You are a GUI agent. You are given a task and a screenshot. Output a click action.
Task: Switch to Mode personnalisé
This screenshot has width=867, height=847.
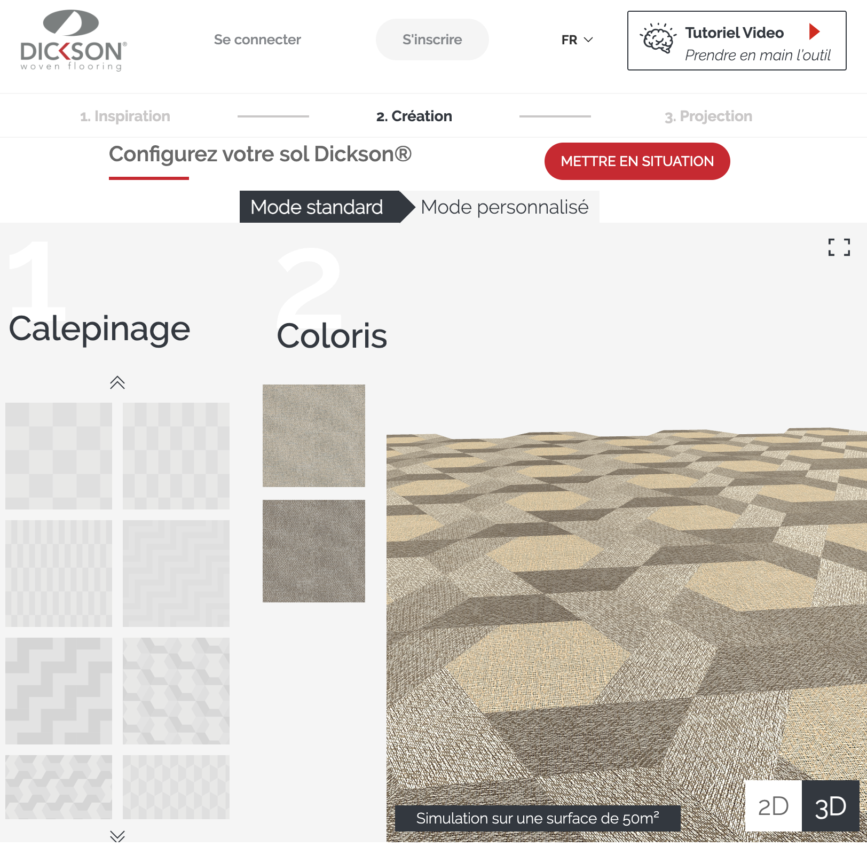504,208
